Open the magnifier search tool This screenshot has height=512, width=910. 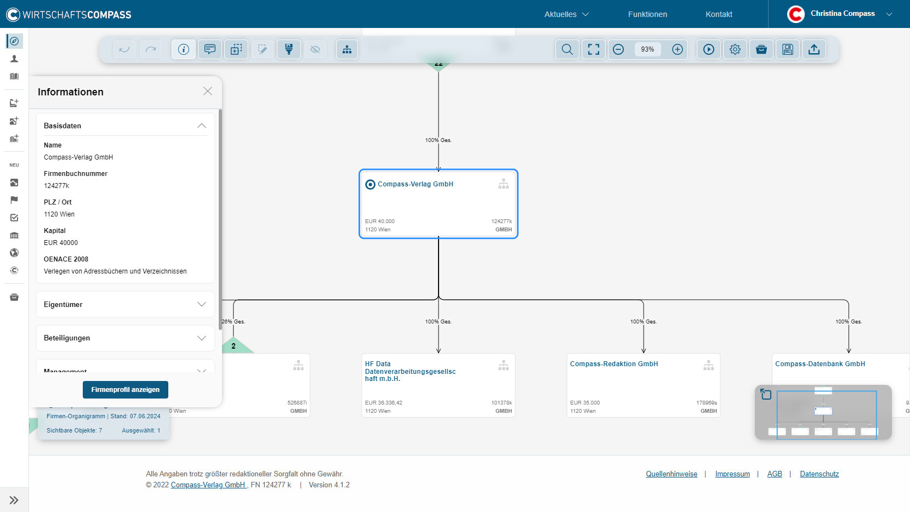pos(567,49)
